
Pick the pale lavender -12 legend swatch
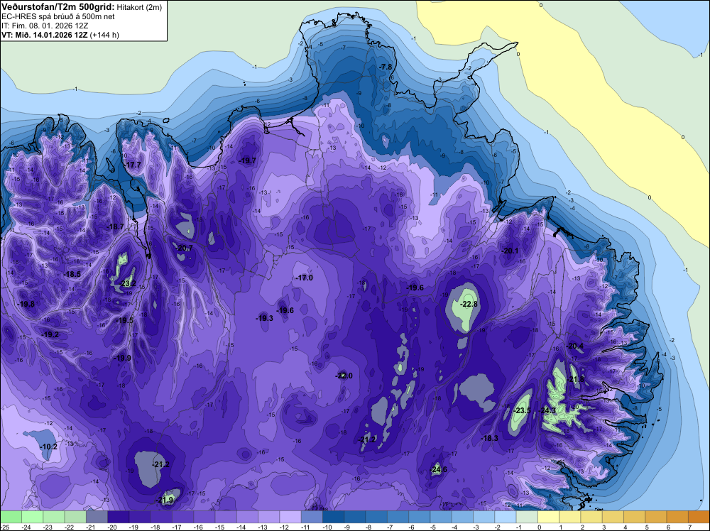[x=290, y=517]
